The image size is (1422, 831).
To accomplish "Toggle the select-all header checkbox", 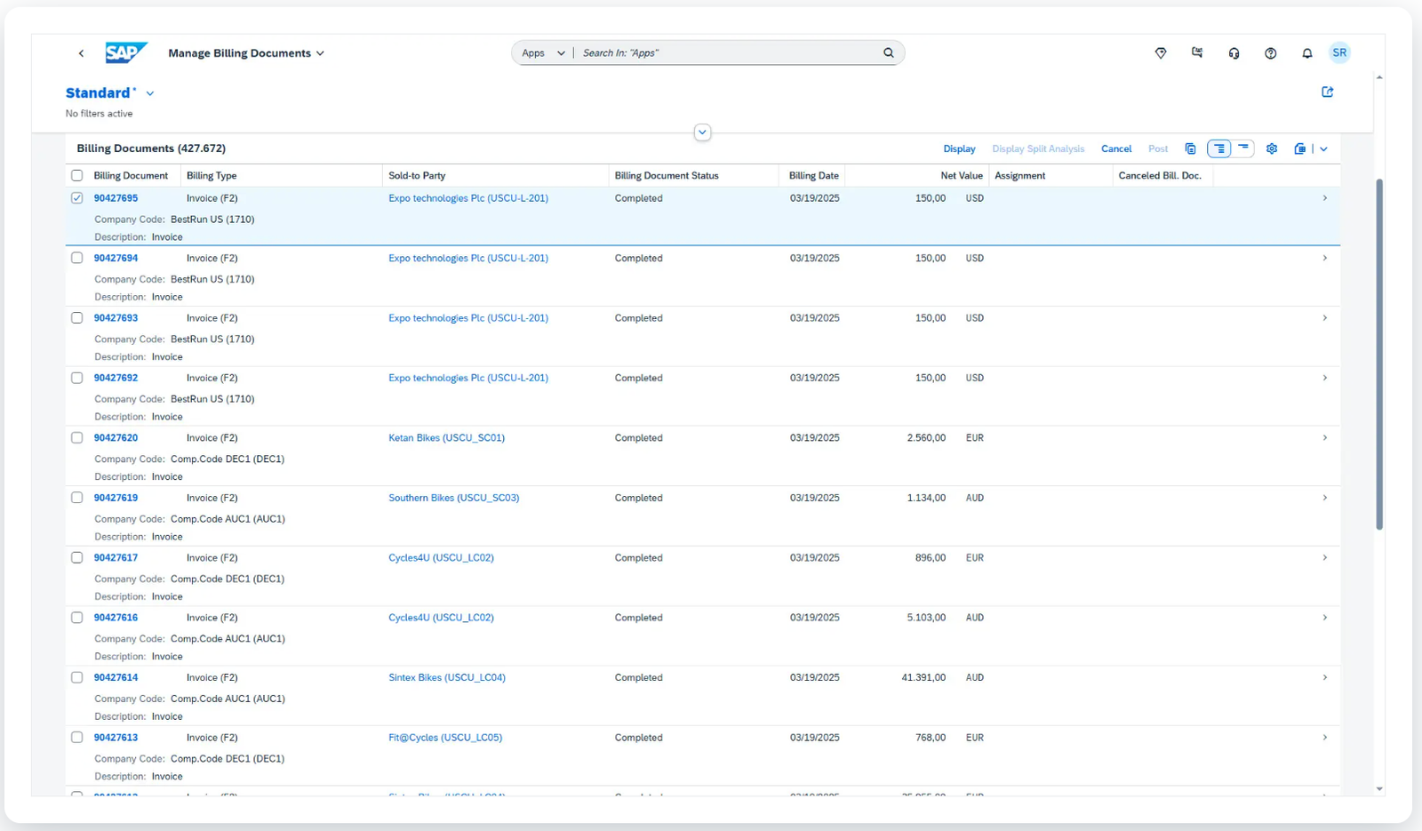I will [x=77, y=176].
